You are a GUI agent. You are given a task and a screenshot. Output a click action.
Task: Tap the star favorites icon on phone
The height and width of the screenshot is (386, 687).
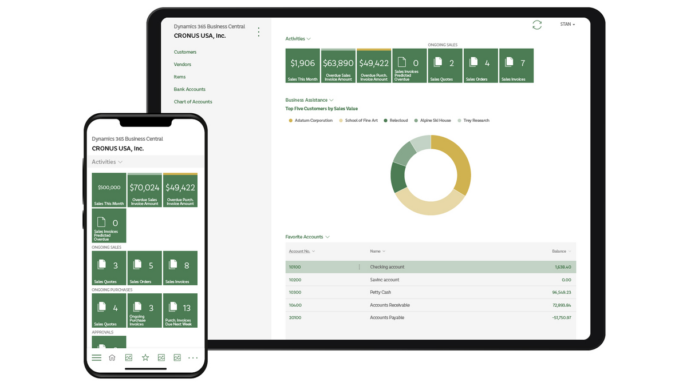[x=145, y=358]
